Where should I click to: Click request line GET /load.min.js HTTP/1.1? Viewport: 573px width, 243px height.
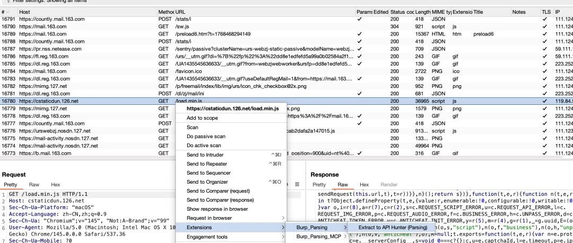pos(48,194)
